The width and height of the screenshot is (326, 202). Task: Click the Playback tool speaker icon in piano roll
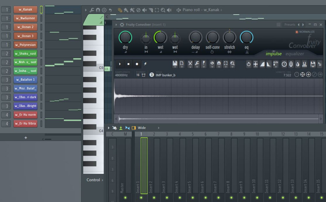pyautogui.click(x=169, y=10)
